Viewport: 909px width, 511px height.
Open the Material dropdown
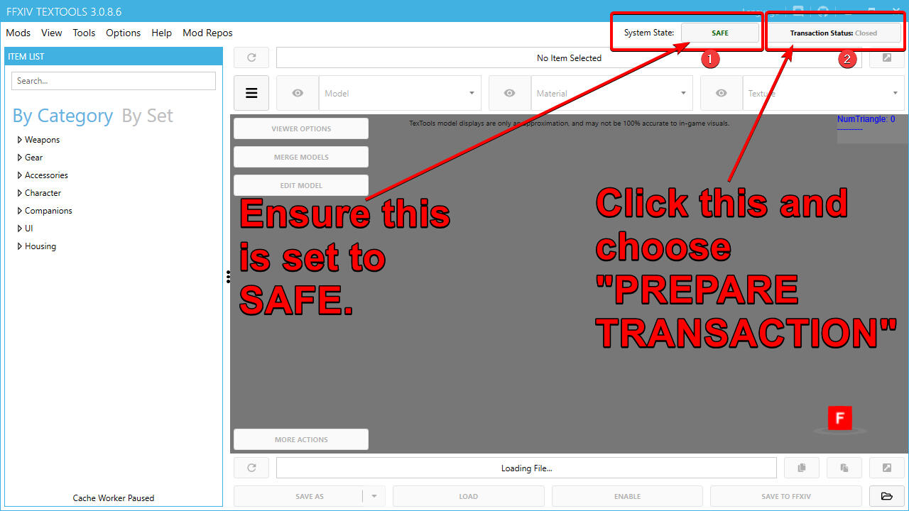click(x=611, y=93)
